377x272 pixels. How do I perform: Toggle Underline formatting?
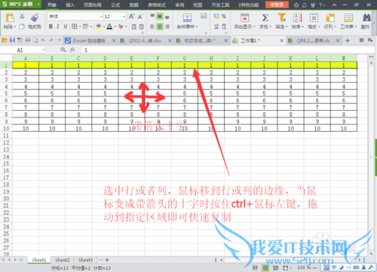tap(66, 26)
